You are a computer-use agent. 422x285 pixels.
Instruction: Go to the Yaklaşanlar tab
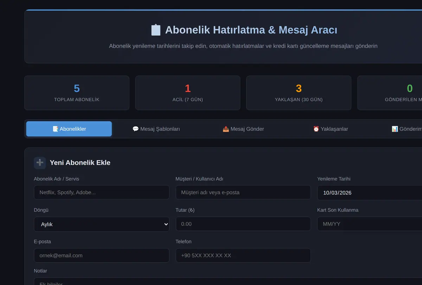[331, 129]
